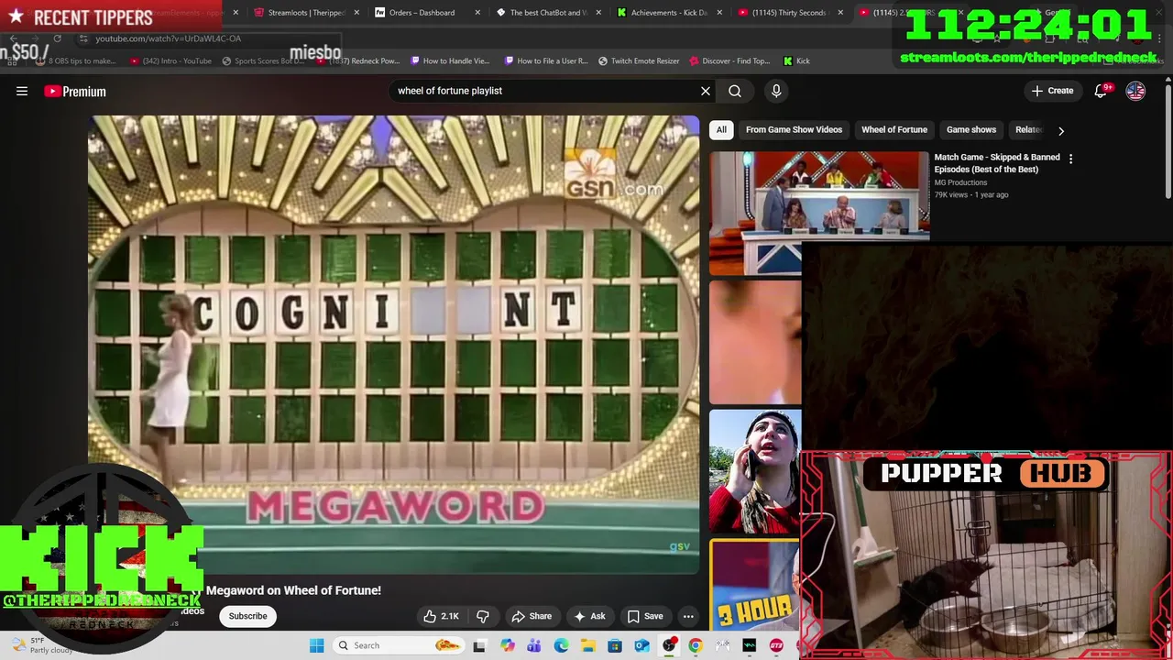Image resolution: width=1173 pixels, height=660 pixels.
Task: Open Microsoft Edge from the taskbar
Action: [x=561, y=645]
